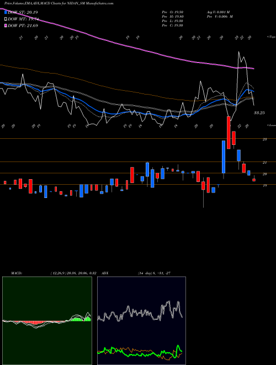Click the ADX (14 day) parameter values

click(154, 273)
